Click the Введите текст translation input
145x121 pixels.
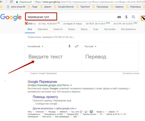pos(46,57)
